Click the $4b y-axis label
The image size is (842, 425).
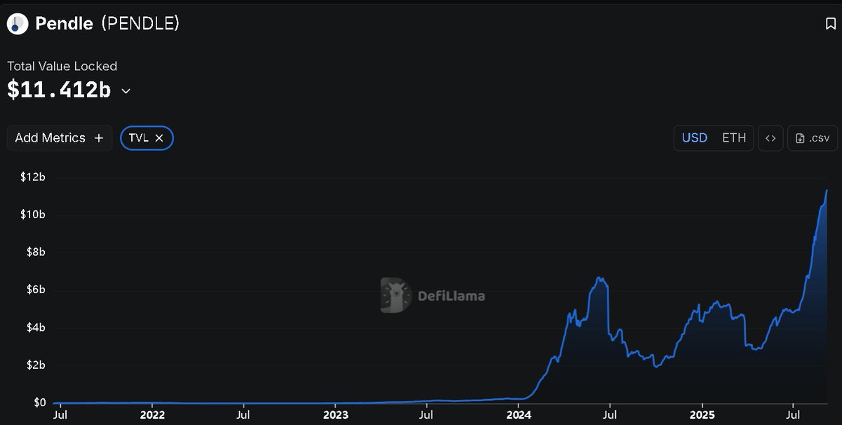click(35, 328)
